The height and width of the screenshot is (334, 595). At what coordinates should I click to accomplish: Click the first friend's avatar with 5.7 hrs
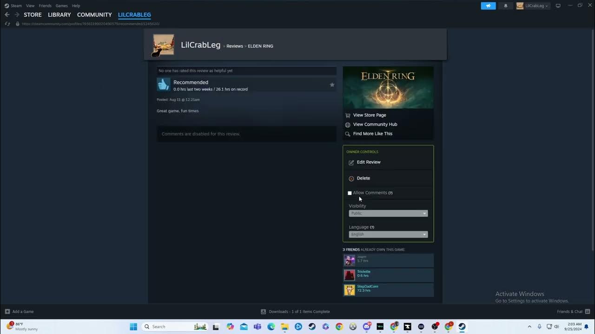[x=349, y=260]
